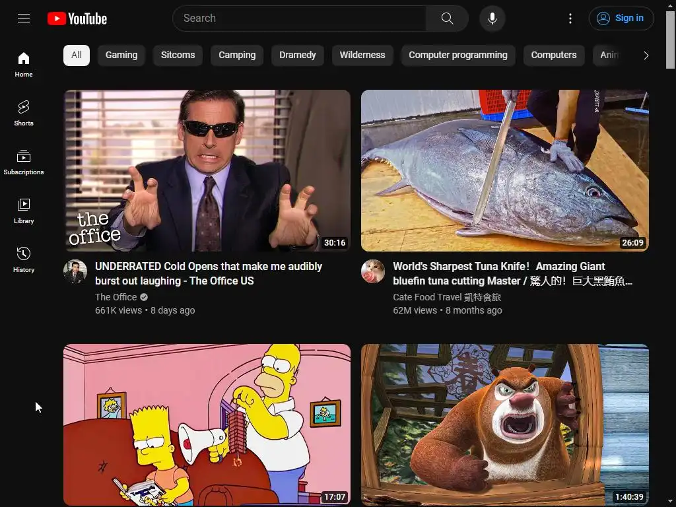Open Library from sidebar

[x=24, y=211]
